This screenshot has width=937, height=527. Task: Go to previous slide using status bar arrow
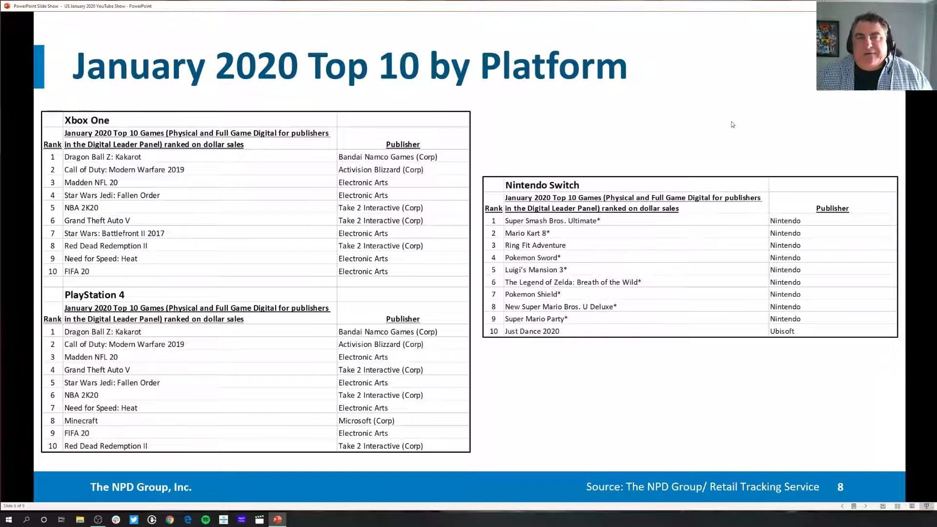click(x=842, y=506)
